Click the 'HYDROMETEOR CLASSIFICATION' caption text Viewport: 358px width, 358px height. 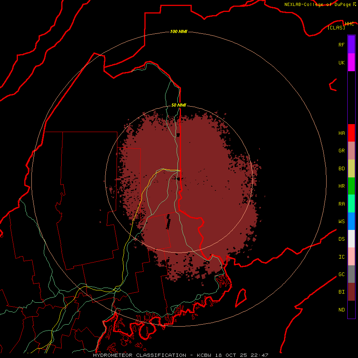[140, 355]
